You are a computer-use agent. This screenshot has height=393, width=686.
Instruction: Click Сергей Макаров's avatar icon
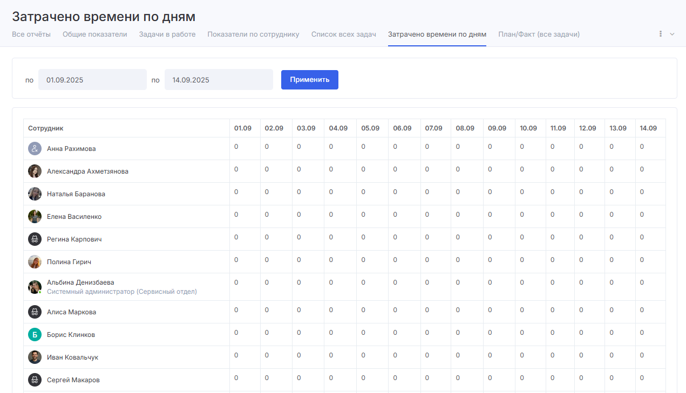click(35, 380)
